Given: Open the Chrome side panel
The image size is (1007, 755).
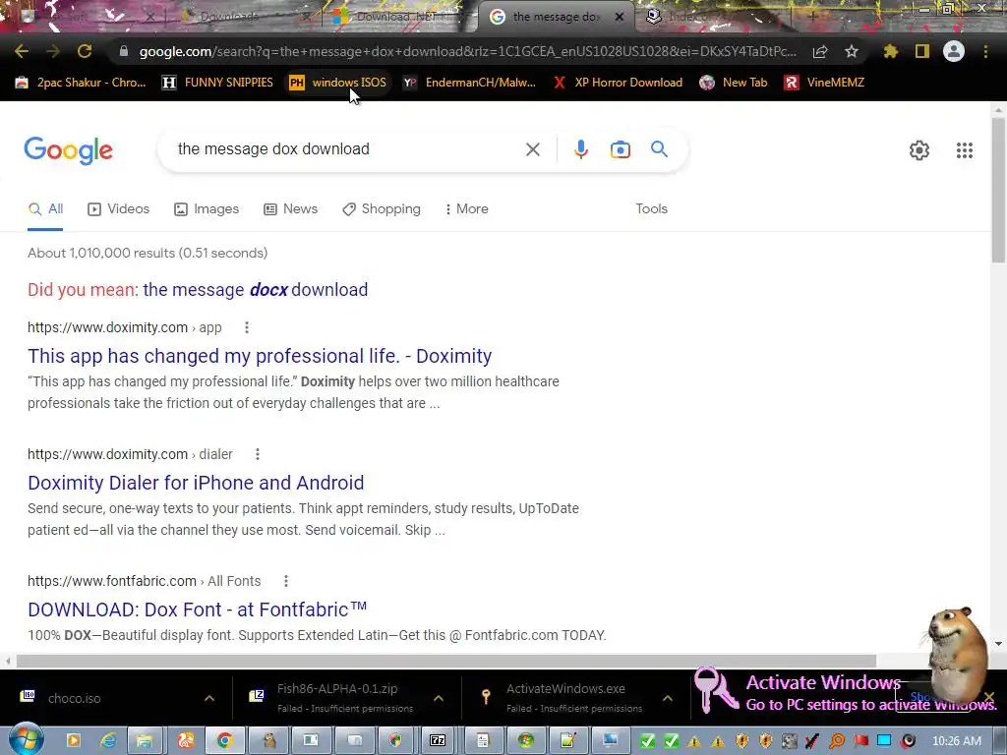Looking at the screenshot, I should (x=922, y=51).
